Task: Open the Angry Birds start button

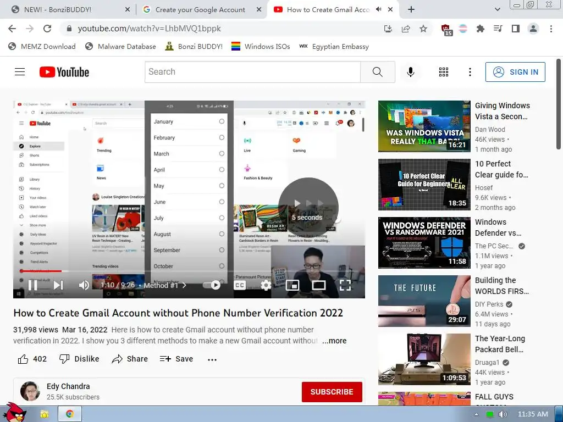Action: [x=14, y=413]
